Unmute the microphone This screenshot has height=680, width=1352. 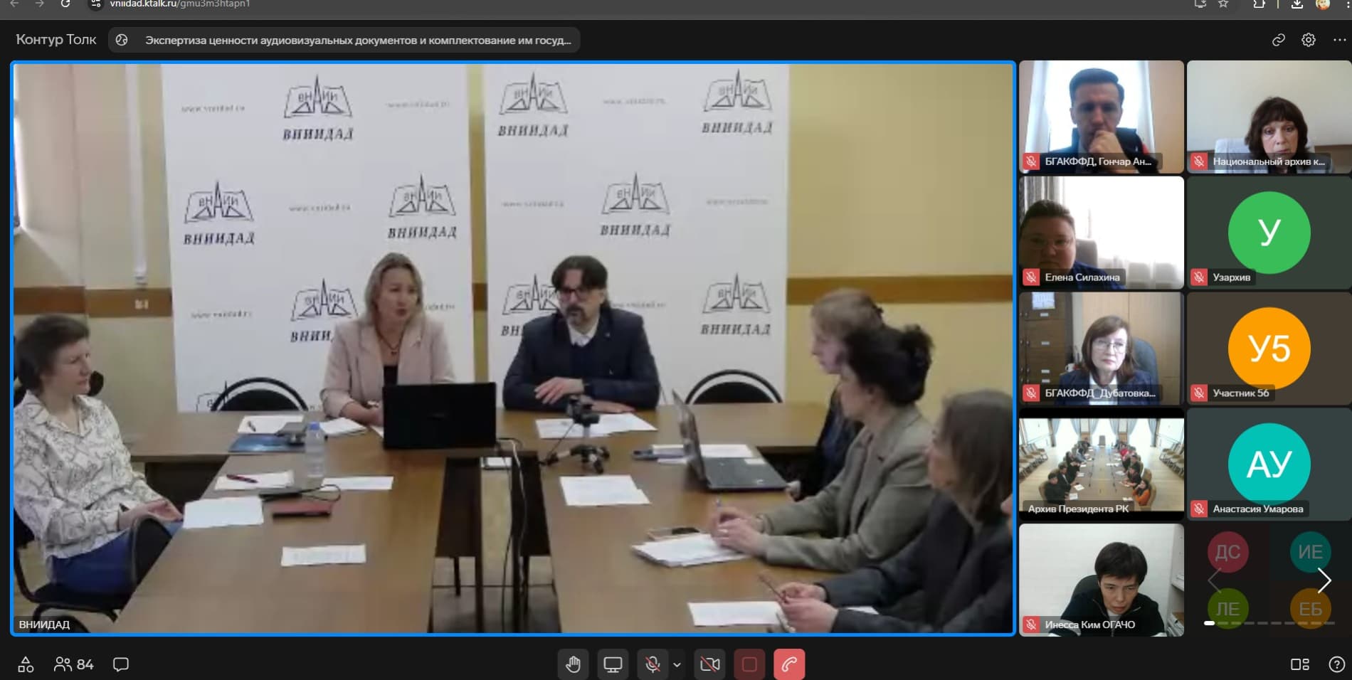click(653, 664)
